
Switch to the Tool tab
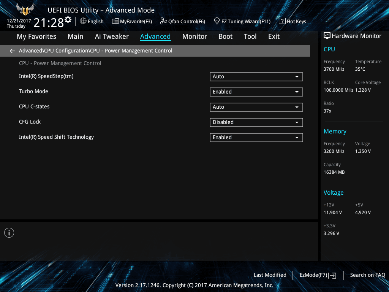tap(250, 36)
